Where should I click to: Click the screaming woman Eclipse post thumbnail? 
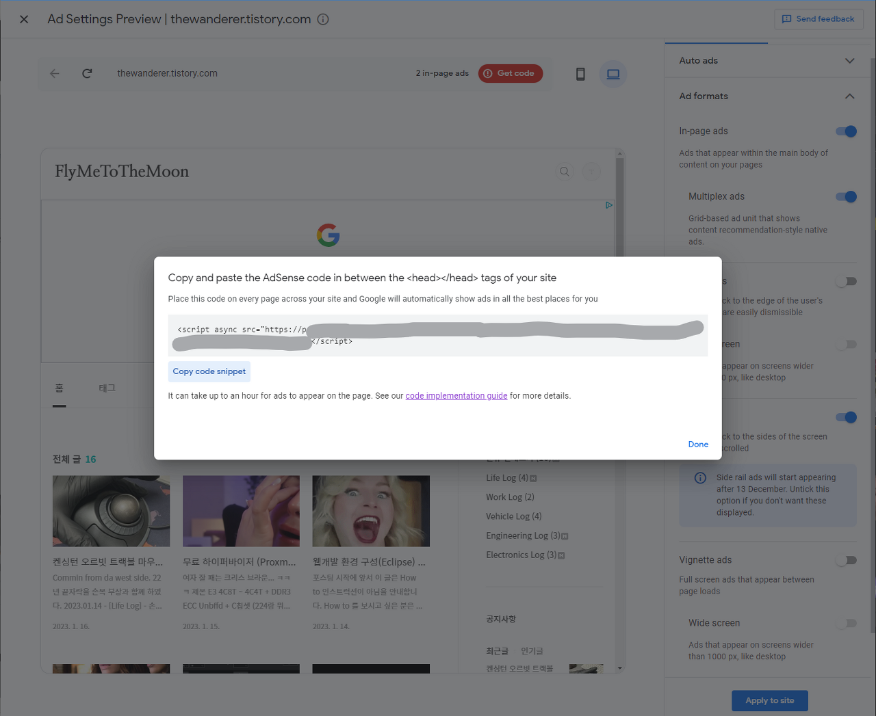tap(371, 511)
